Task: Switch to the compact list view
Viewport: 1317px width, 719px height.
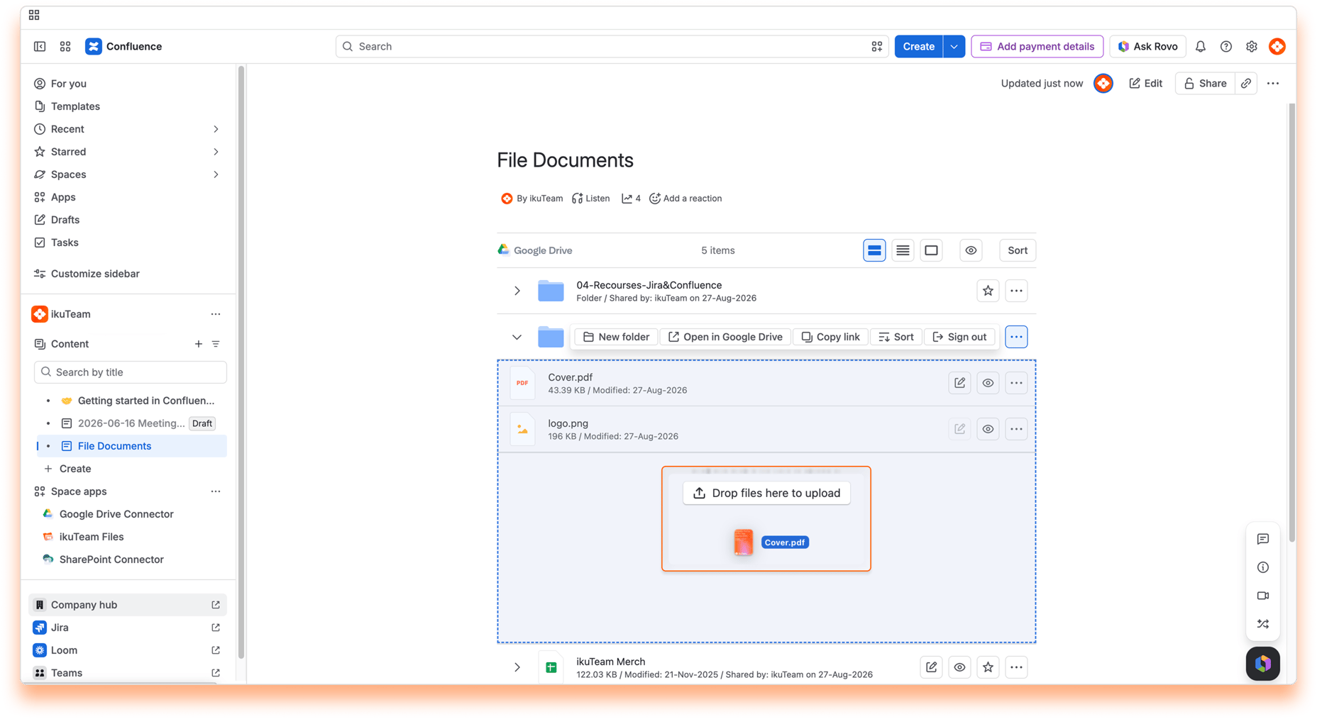Action: pos(903,250)
